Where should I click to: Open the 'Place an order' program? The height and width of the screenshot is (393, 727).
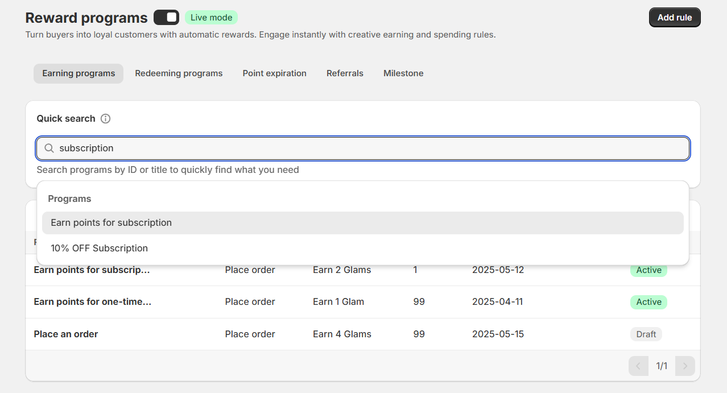click(x=66, y=334)
